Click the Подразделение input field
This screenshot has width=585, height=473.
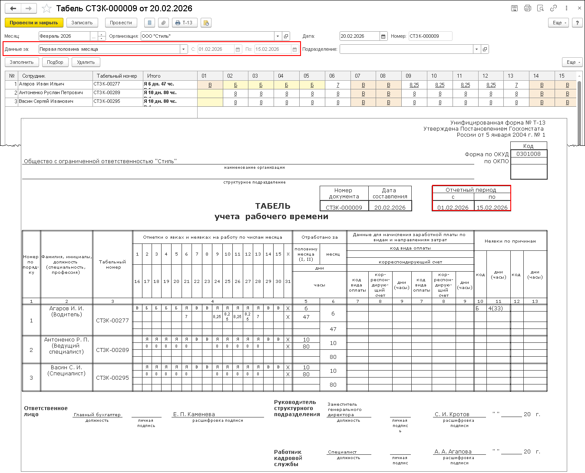407,49
